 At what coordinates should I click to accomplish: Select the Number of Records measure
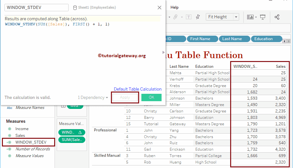click(33, 149)
